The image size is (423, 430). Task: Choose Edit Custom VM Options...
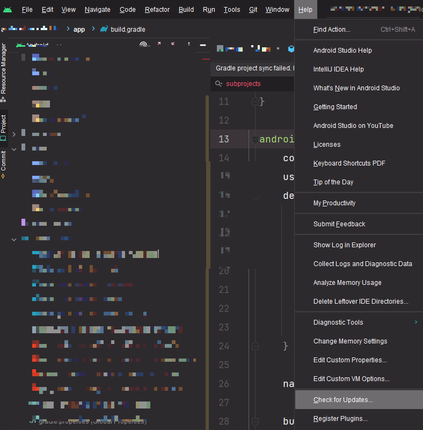pos(359,379)
